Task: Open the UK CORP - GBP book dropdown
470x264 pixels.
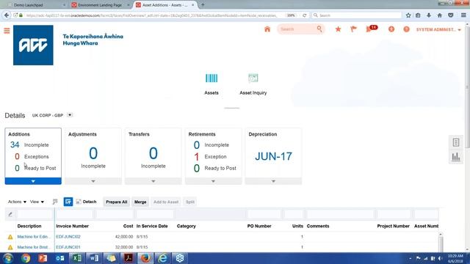Action: pyautogui.click(x=70, y=115)
